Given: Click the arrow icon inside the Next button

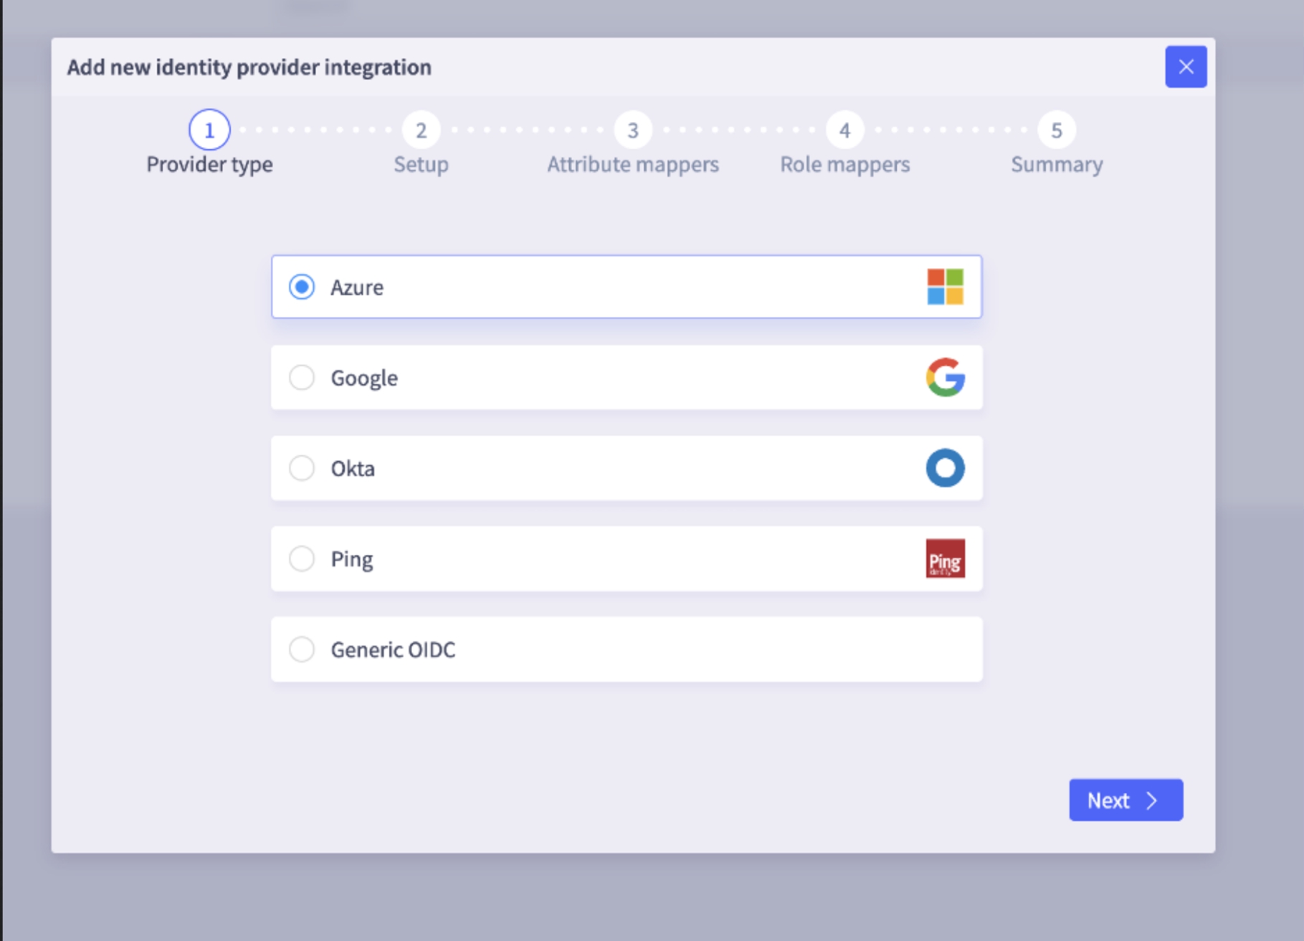Looking at the screenshot, I should pyautogui.click(x=1152, y=800).
